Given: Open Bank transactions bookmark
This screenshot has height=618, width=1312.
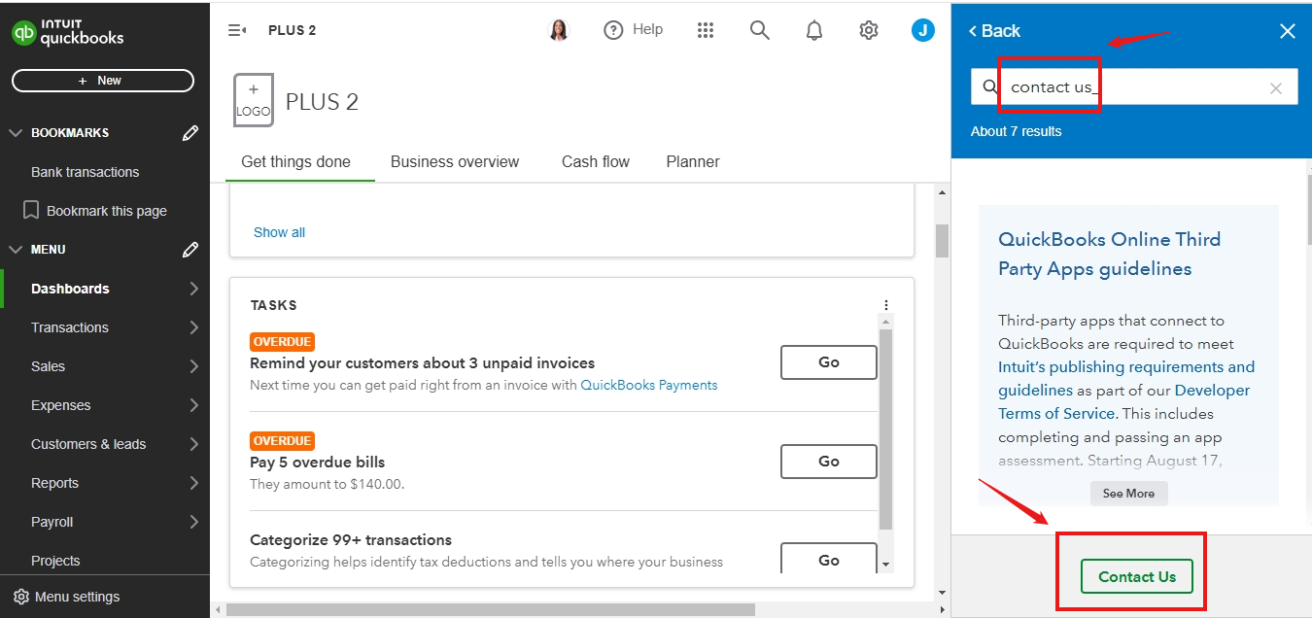Looking at the screenshot, I should pyautogui.click(x=85, y=172).
